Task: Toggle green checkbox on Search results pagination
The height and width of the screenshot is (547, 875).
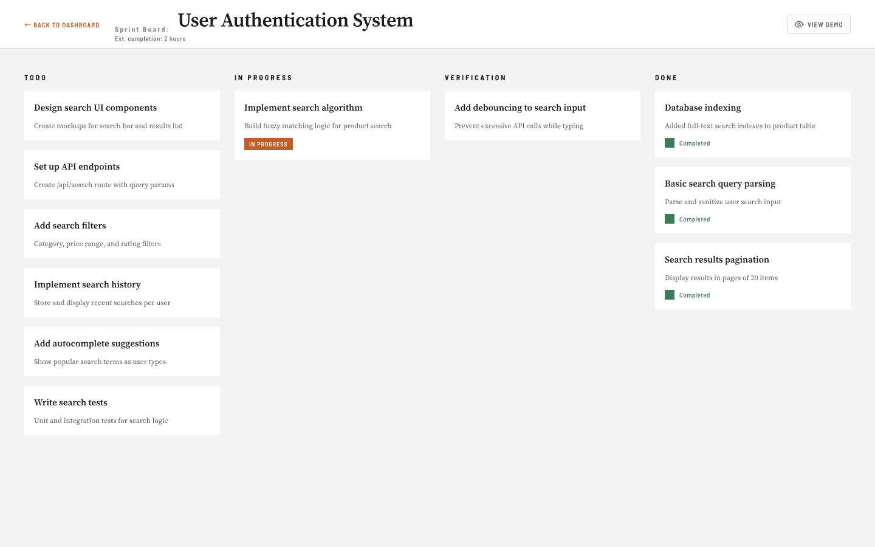Action: (x=670, y=295)
